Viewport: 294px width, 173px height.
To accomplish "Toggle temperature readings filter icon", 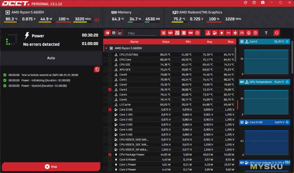I will [208, 33].
